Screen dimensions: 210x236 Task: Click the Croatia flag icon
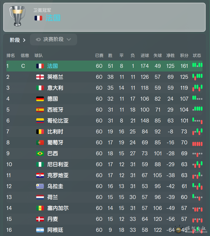point(40,175)
